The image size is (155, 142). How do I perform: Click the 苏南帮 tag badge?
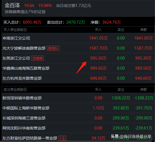click(38, 58)
